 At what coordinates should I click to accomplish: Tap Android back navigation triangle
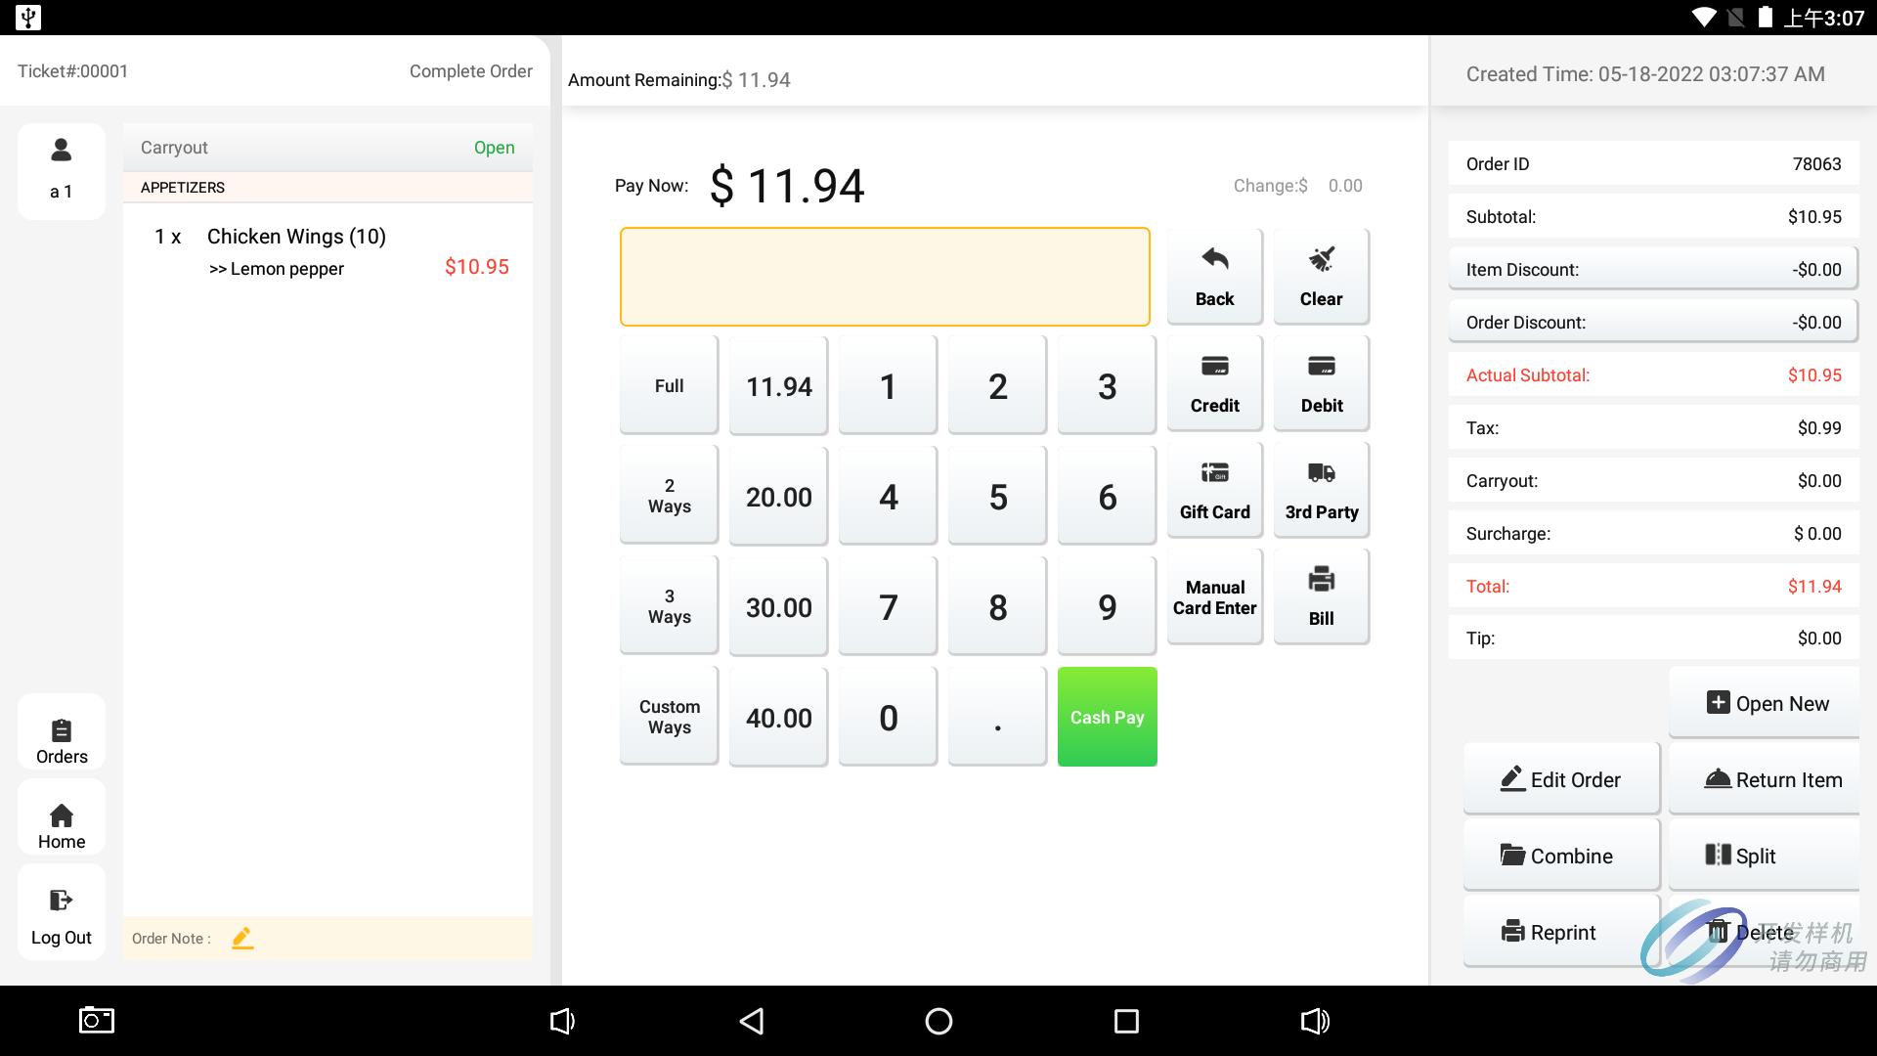[751, 1021]
